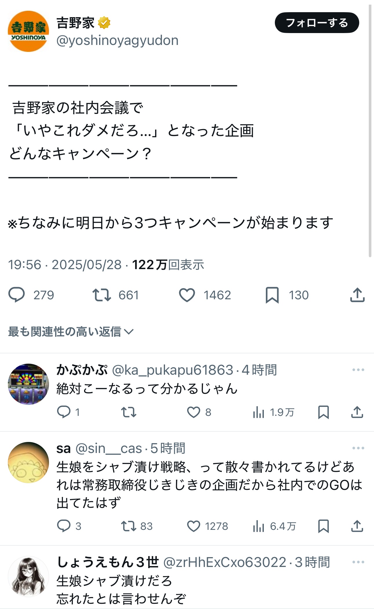View analytics on かぷかぷ's reply
Image resolution: width=374 pixels, height=609 pixels.
coord(259,412)
